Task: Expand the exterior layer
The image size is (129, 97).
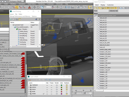Action: (x=29, y=87)
